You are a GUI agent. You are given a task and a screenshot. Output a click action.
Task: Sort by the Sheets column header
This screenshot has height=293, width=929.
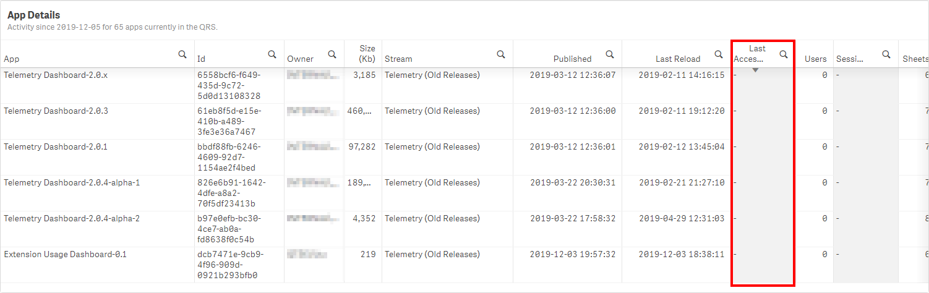point(916,59)
